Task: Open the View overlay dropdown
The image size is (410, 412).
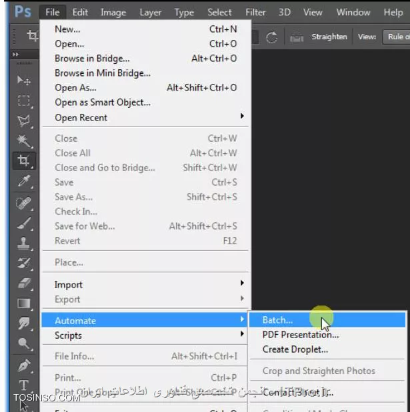Action: [396, 37]
